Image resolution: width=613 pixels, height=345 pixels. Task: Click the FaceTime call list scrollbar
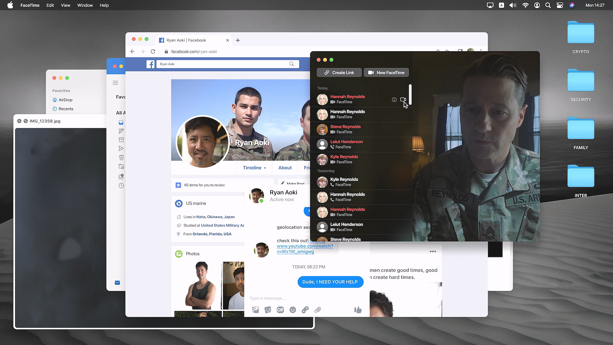pos(410,94)
